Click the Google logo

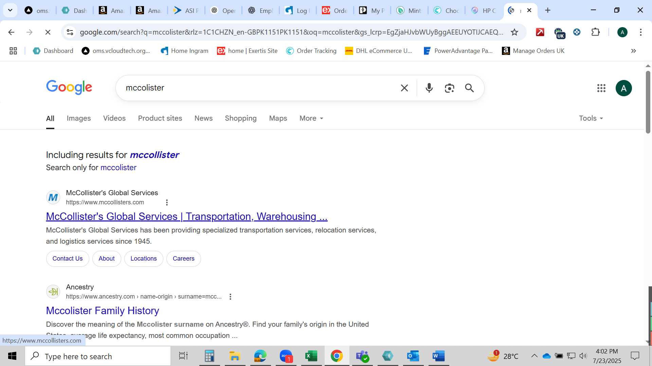[69, 87]
